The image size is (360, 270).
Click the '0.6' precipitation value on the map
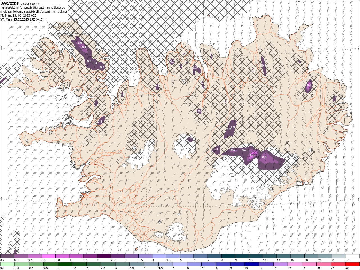[309, 85]
